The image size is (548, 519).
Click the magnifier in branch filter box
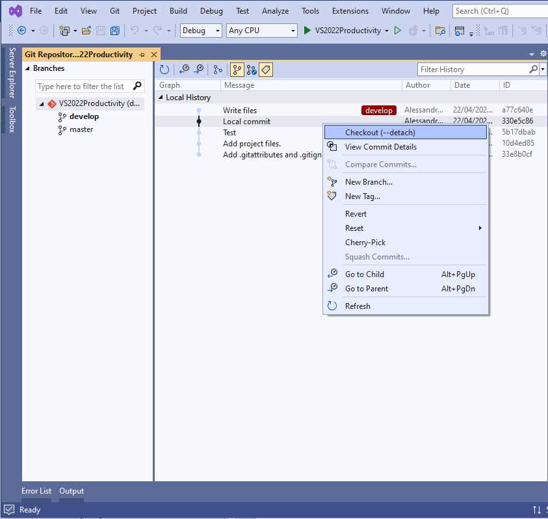click(x=137, y=86)
